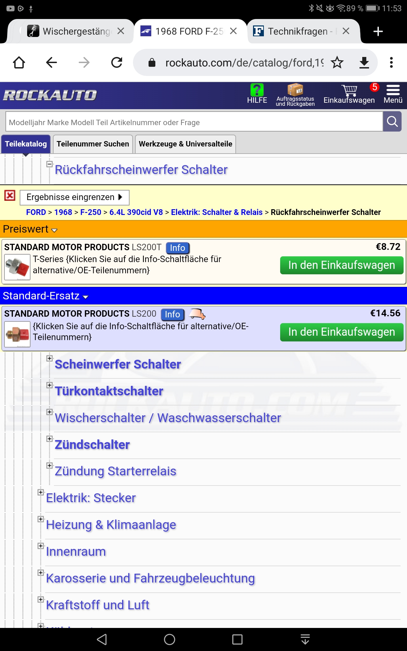The width and height of the screenshot is (407, 651).
Task: Go back with browser back arrow
Action: click(52, 62)
